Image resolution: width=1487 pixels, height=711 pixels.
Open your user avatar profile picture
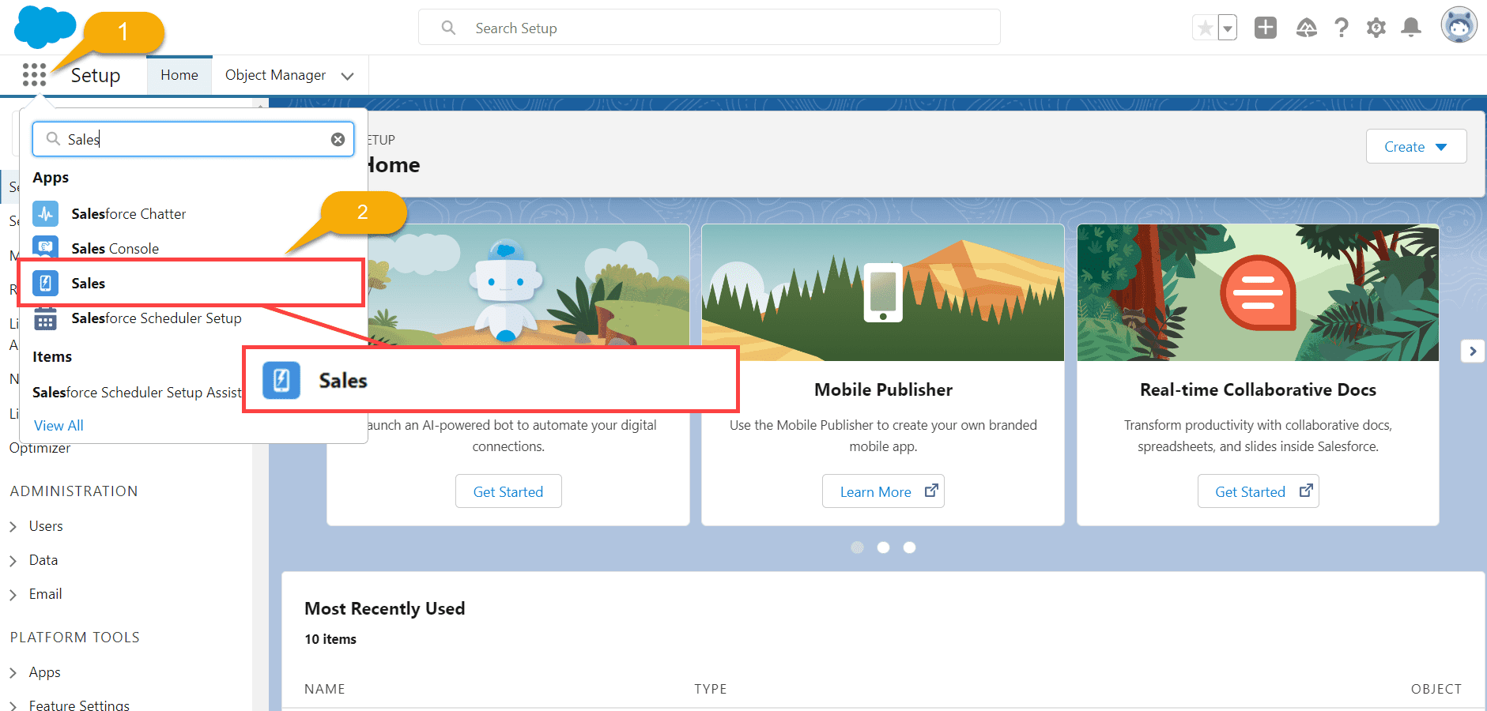point(1459,24)
